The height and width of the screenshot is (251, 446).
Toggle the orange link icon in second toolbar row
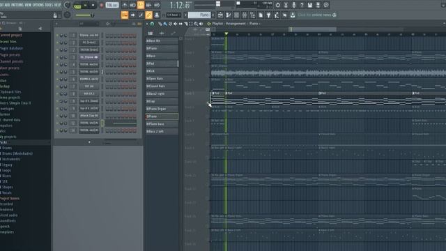pyautogui.click(x=148, y=15)
